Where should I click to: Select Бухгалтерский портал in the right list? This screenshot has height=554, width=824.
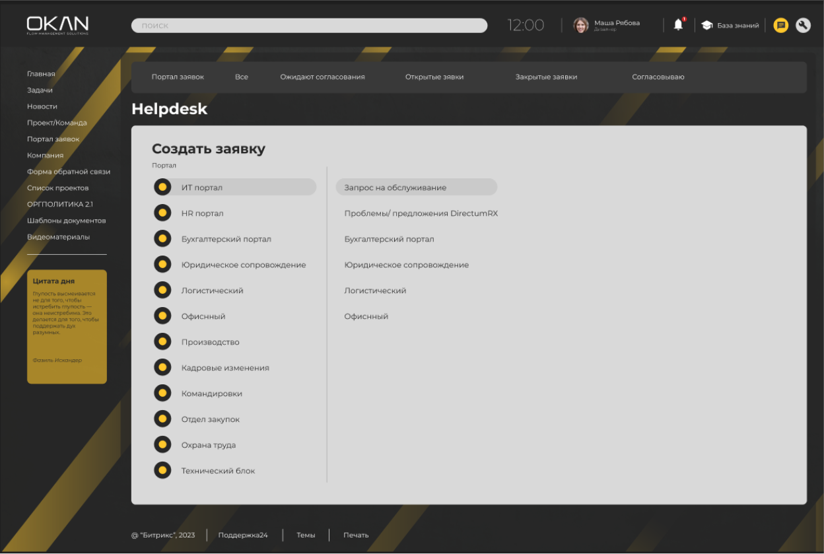tap(390, 239)
